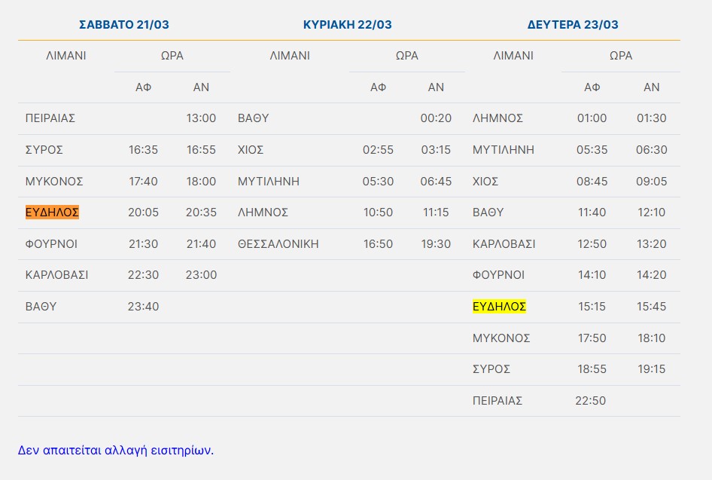The width and height of the screenshot is (712, 480).
Task: Click the yellow-highlighted ΕΥΔΗΛΟΣ port
Action: tap(499, 307)
